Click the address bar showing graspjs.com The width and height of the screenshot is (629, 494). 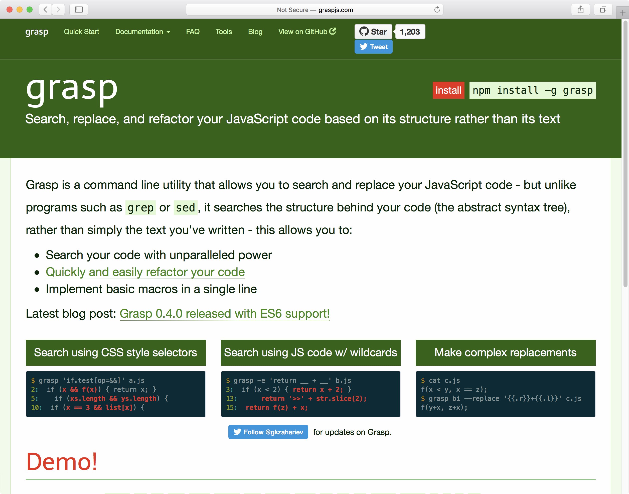tap(314, 10)
